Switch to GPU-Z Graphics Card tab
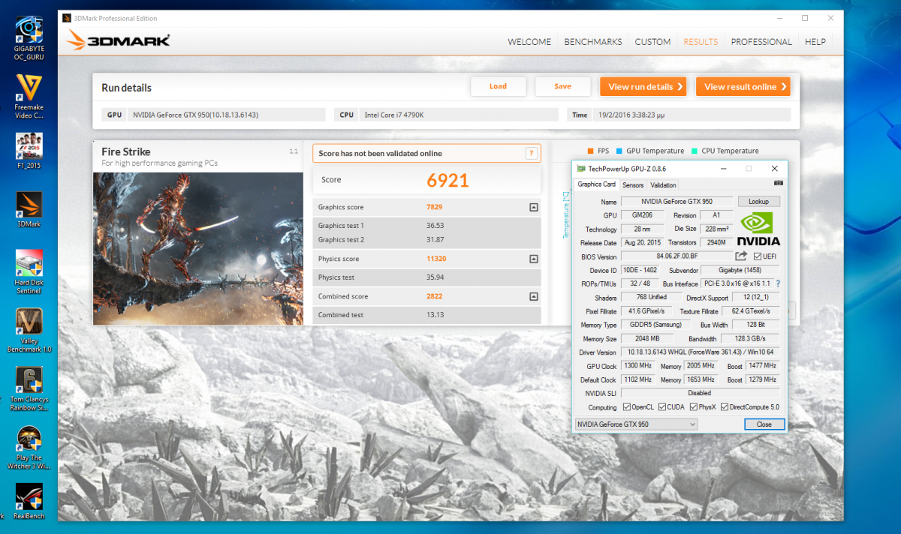The width and height of the screenshot is (901, 534). coord(597,184)
